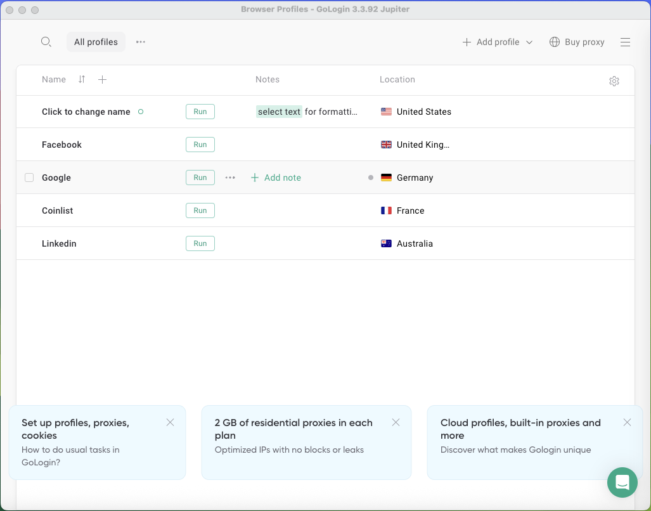This screenshot has width=651, height=511.
Task: Open the hamburger menu in top right
Action: pos(625,42)
